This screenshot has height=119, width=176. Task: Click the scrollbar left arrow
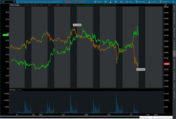point(137,117)
